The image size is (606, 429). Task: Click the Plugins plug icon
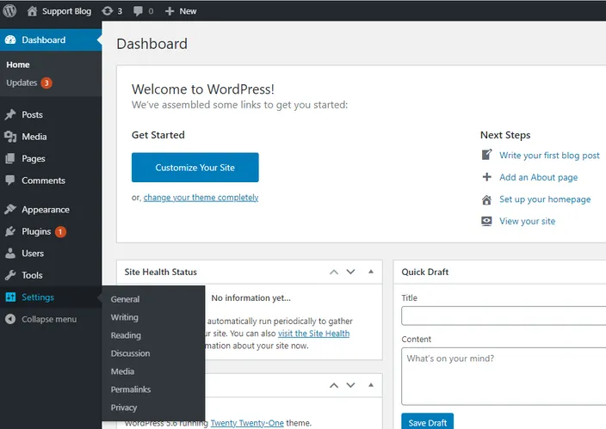10,231
